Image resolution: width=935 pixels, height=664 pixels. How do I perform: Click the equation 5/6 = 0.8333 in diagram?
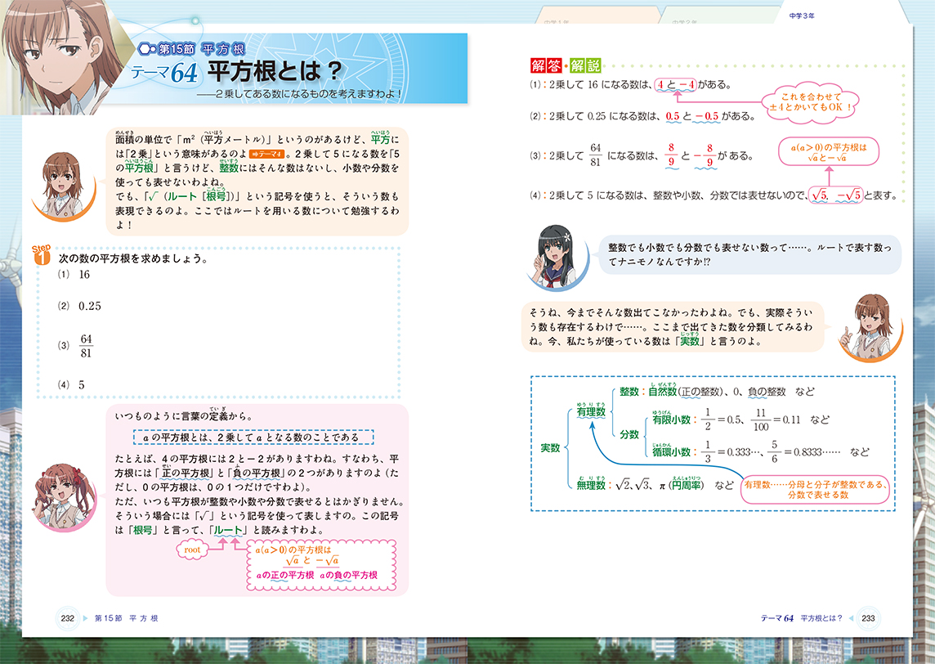(806, 451)
